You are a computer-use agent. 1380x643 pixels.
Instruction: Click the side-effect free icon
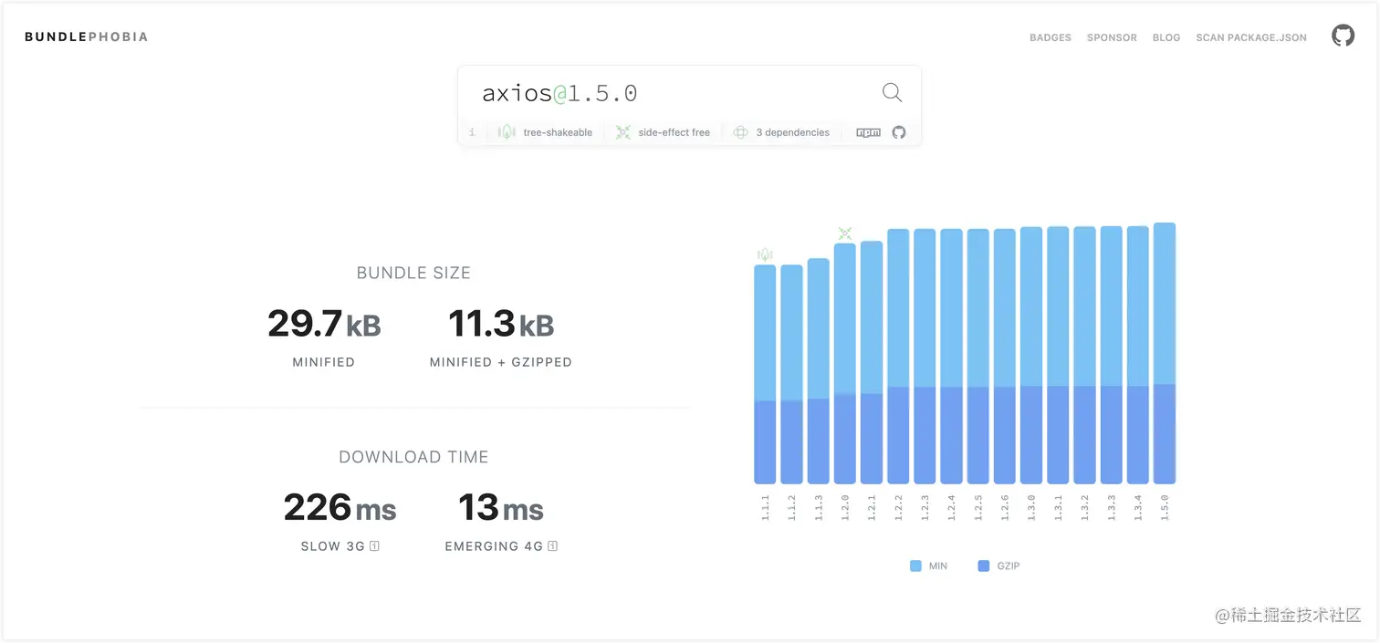(x=623, y=132)
